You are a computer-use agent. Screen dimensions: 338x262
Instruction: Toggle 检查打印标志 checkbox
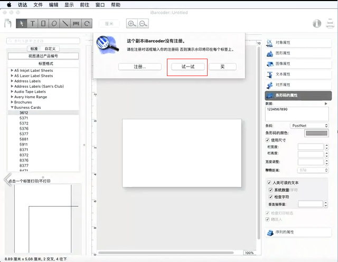pyautogui.click(x=268, y=213)
